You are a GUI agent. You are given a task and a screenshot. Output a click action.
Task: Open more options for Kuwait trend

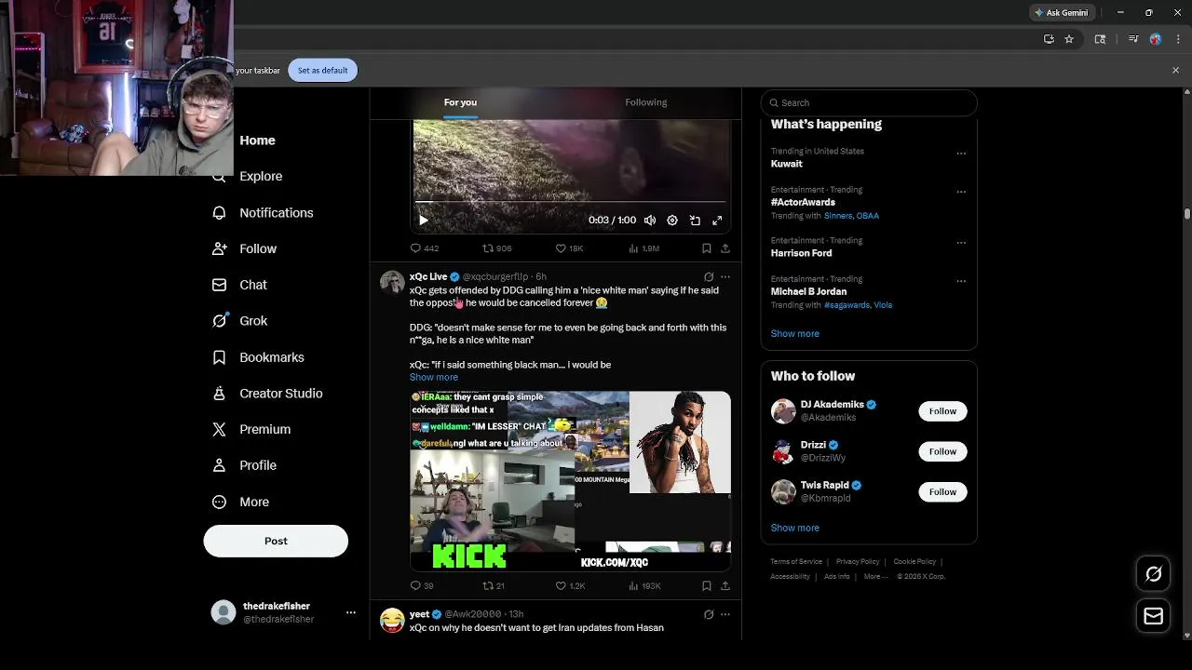[x=961, y=154]
